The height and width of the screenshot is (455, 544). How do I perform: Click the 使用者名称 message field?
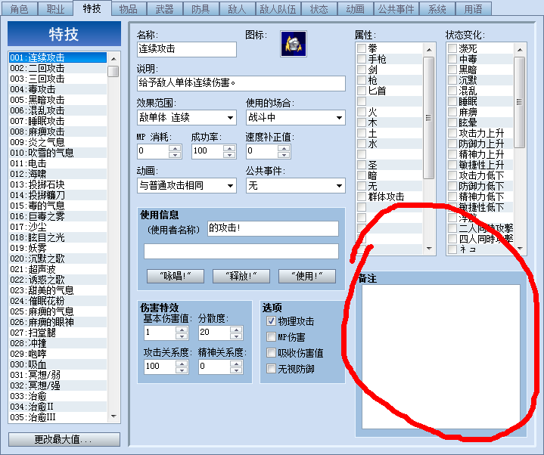click(273, 228)
